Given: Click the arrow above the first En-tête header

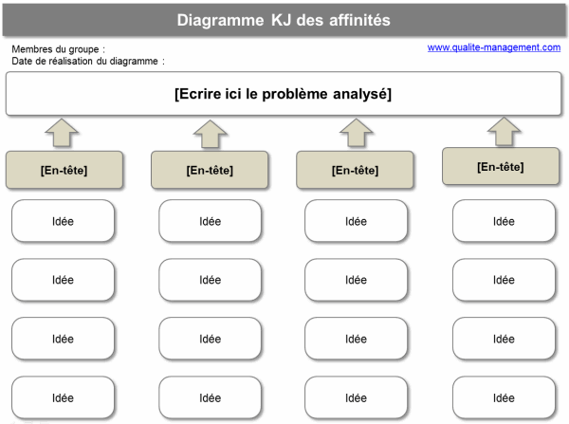Looking at the screenshot, I should 62,133.
